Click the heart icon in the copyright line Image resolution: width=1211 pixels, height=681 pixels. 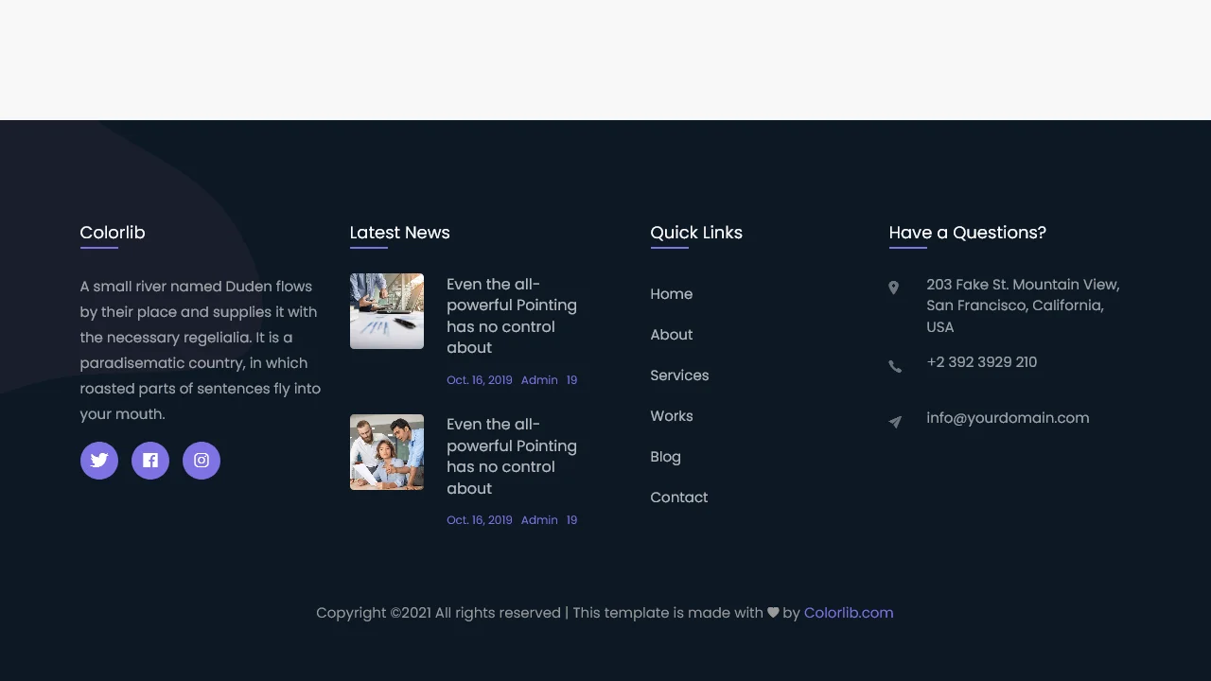click(x=772, y=612)
